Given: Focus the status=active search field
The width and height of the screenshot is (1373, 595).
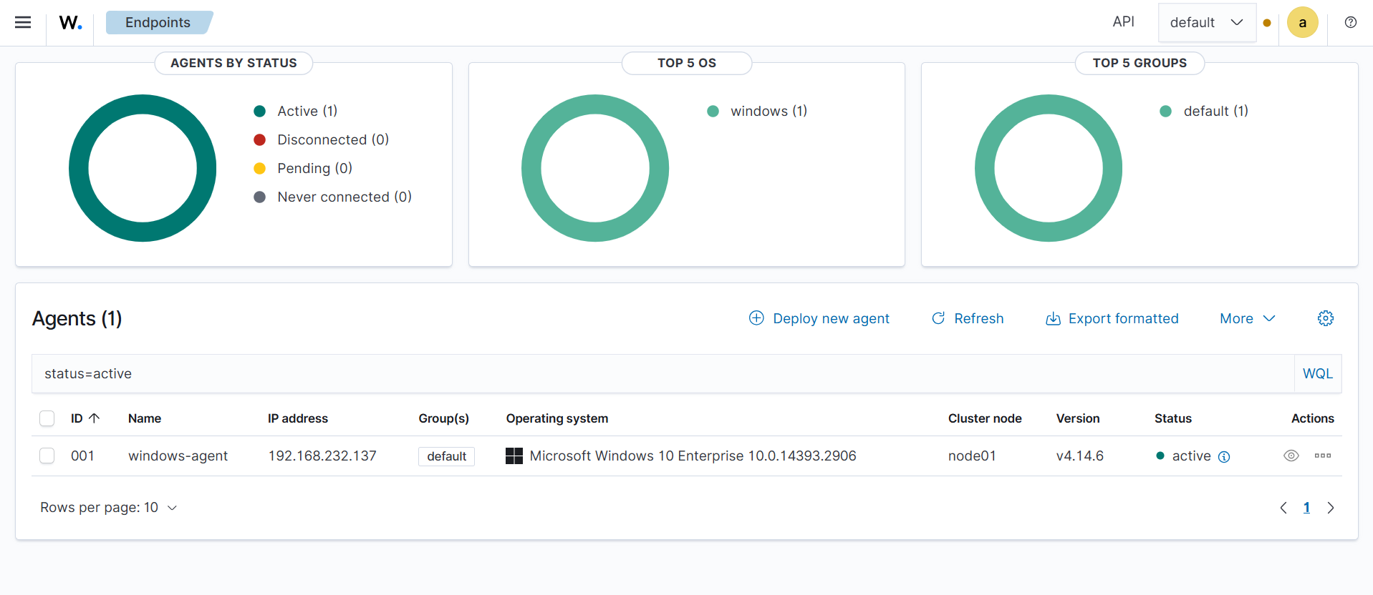Looking at the screenshot, I should pos(663,373).
